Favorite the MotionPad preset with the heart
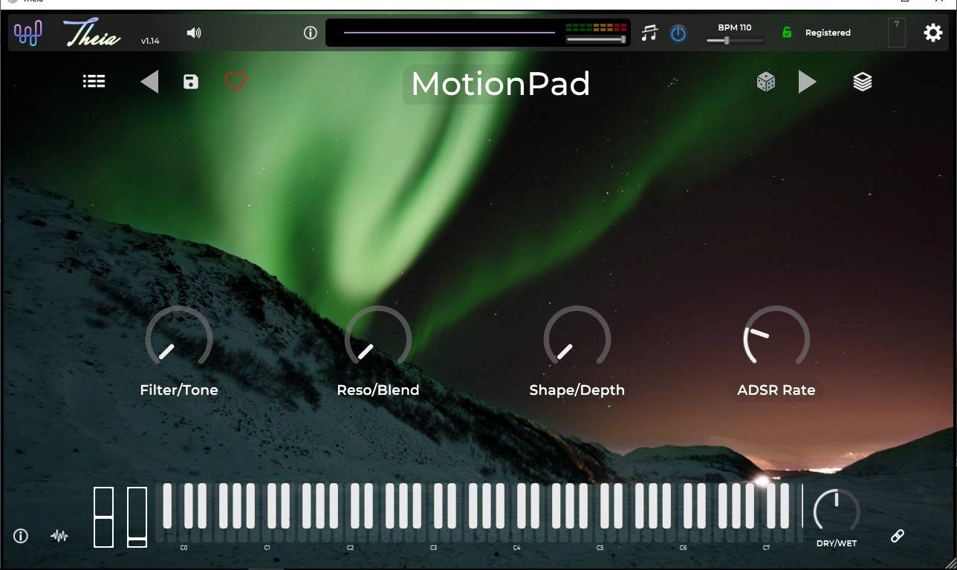 pos(236,82)
